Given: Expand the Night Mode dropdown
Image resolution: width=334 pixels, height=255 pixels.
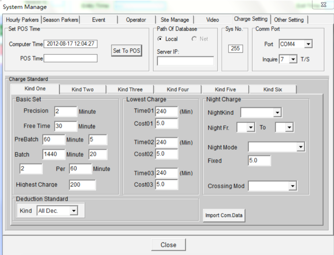Looking at the screenshot, I should click(x=301, y=147).
